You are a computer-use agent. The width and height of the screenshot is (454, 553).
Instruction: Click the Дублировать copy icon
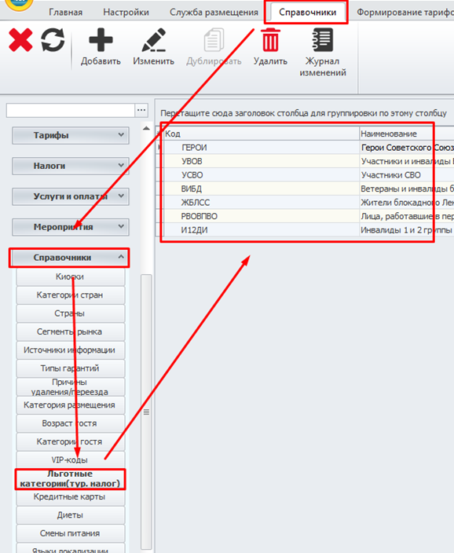[x=214, y=40]
